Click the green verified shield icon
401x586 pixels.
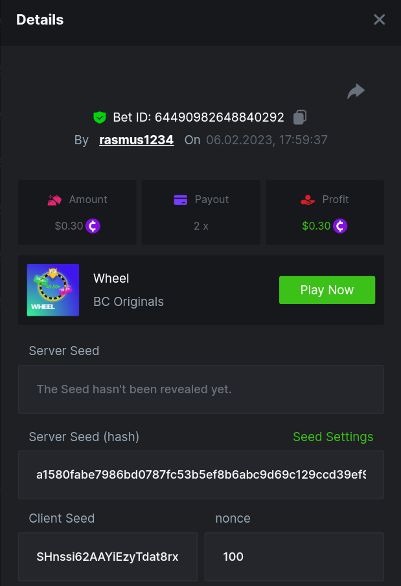[99, 117]
